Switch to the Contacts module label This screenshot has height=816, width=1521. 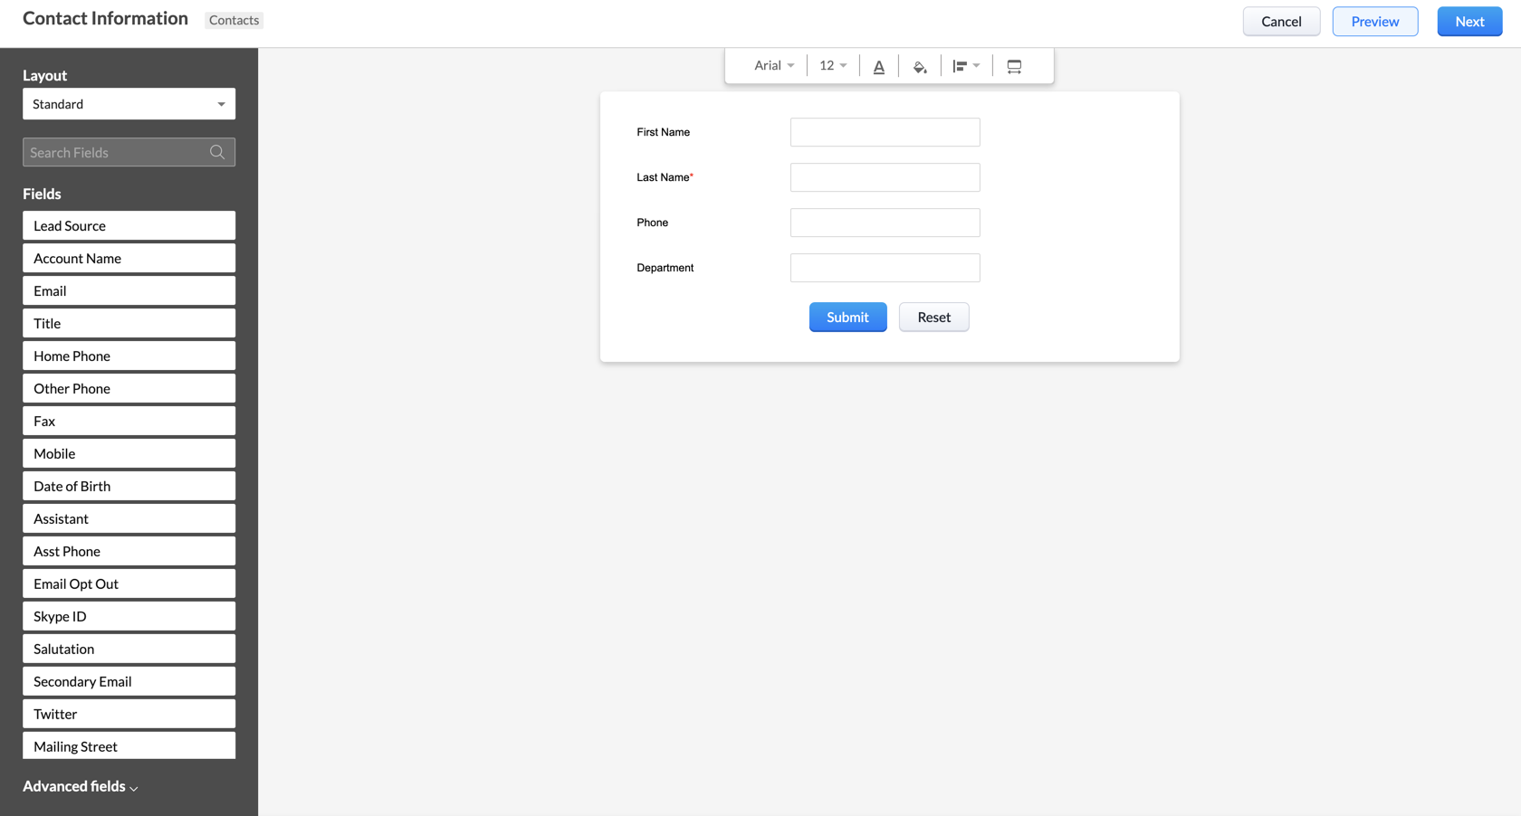coord(234,19)
